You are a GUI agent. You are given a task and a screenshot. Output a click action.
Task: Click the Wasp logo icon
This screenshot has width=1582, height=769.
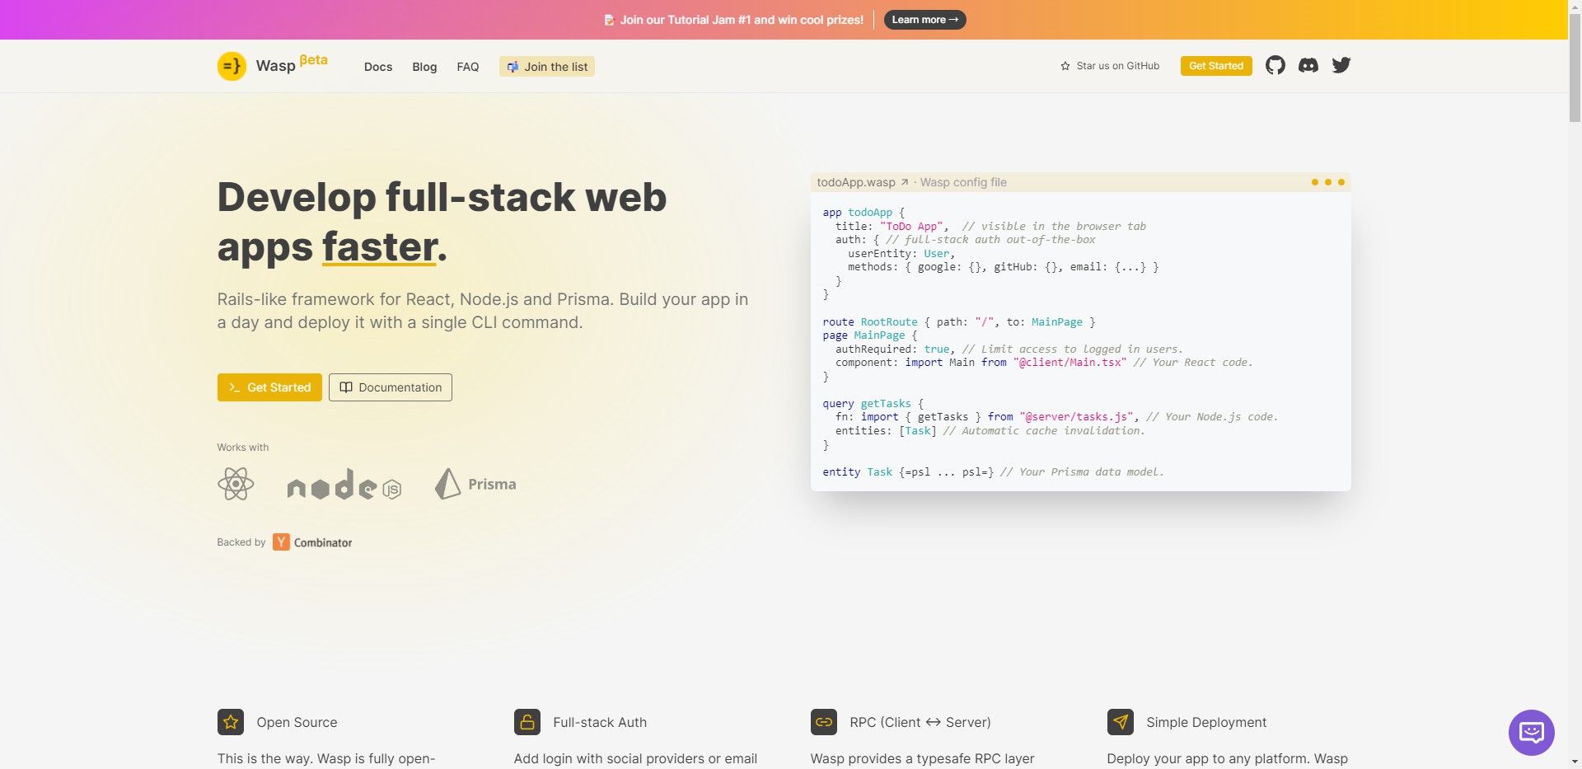point(232,66)
